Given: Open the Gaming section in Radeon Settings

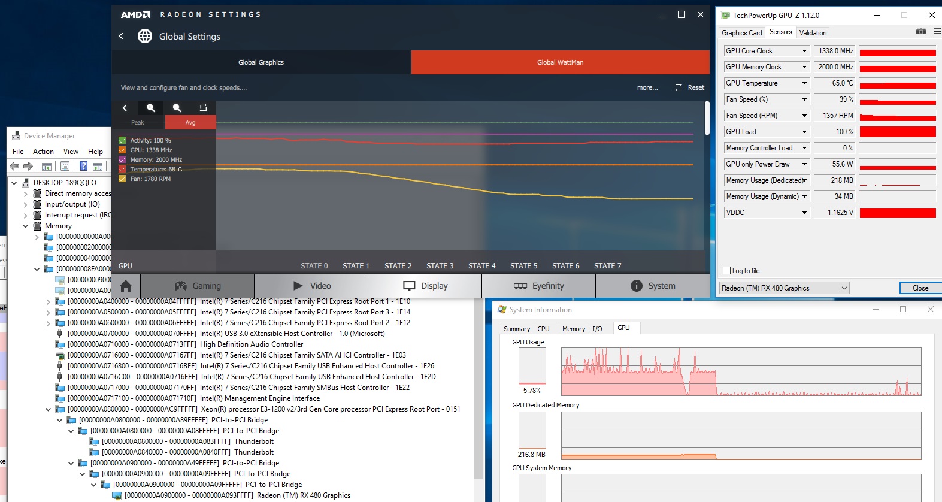Looking at the screenshot, I should (x=198, y=286).
